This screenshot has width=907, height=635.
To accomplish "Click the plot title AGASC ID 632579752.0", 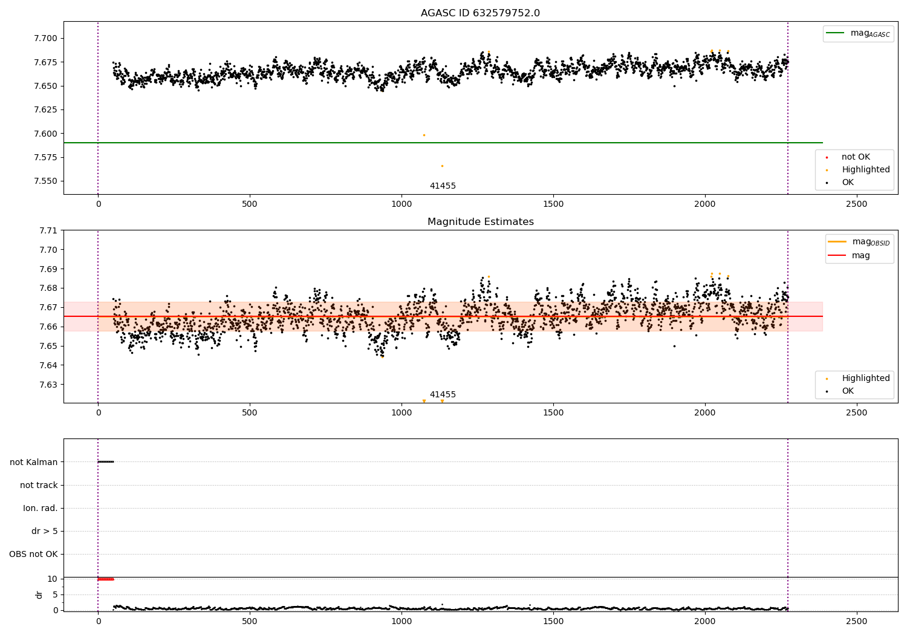I will click(480, 13).
